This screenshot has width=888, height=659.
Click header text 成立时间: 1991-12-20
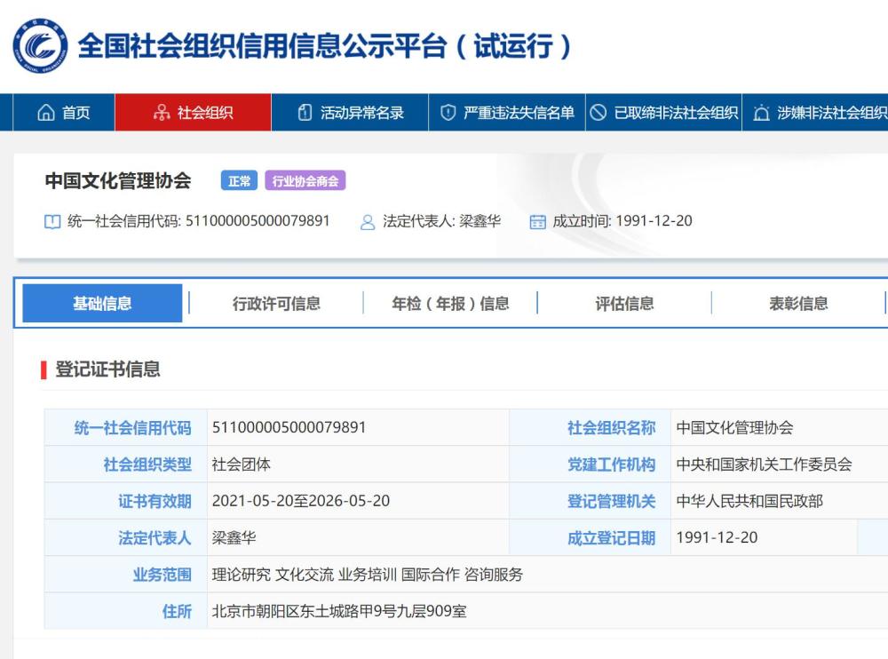click(x=622, y=221)
